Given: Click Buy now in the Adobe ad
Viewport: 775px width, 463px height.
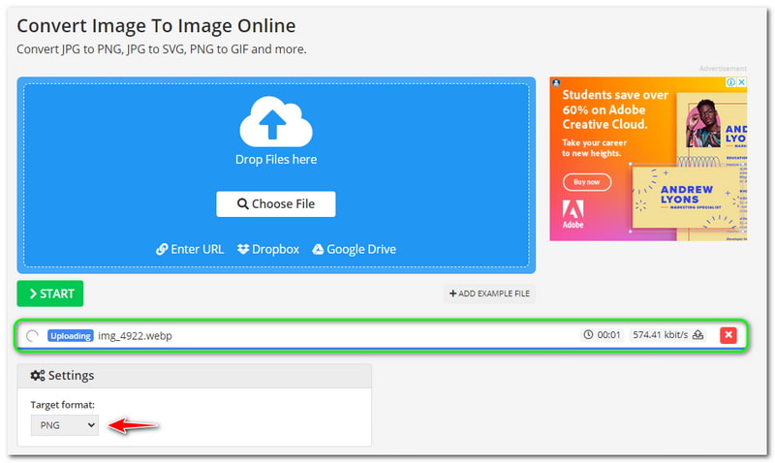Looking at the screenshot, I should click(x=587, y=181).
